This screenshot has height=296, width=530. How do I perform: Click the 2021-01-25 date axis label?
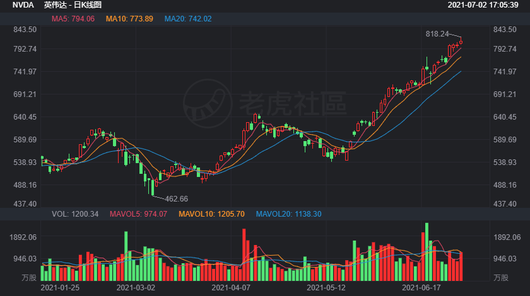click(x=60, y=288)
